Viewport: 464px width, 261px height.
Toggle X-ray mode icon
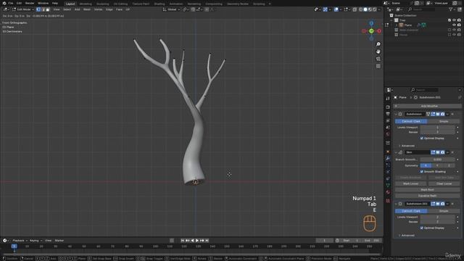(x=355, y=9)
